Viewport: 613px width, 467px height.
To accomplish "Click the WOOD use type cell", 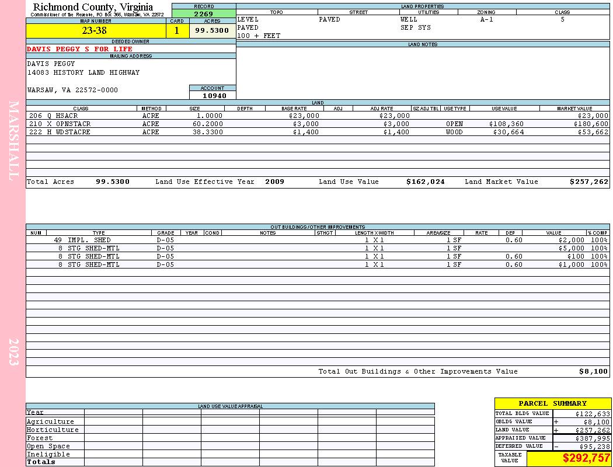I will point(454,132).
